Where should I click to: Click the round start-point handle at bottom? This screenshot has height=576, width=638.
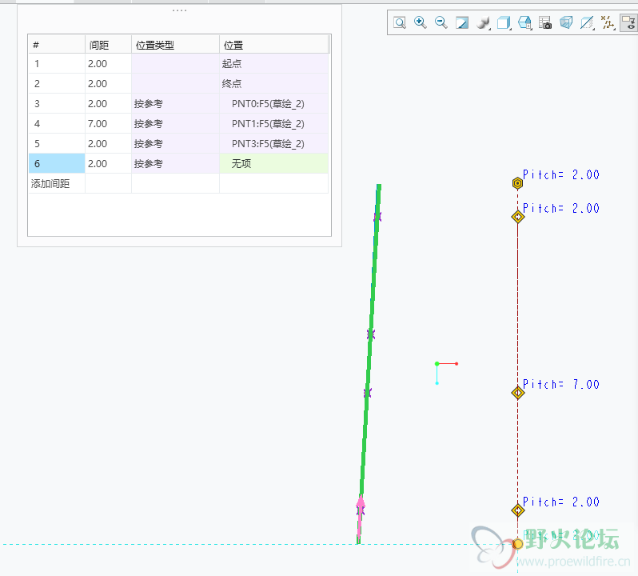517,544
